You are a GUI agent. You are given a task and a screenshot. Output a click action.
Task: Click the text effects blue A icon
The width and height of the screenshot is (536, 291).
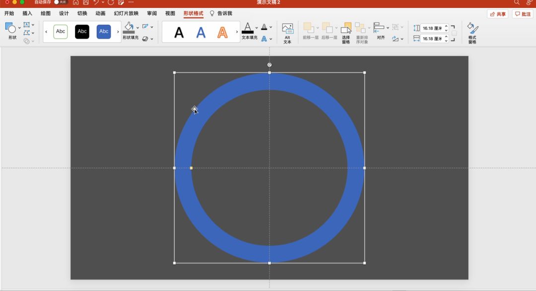point(264,39)
